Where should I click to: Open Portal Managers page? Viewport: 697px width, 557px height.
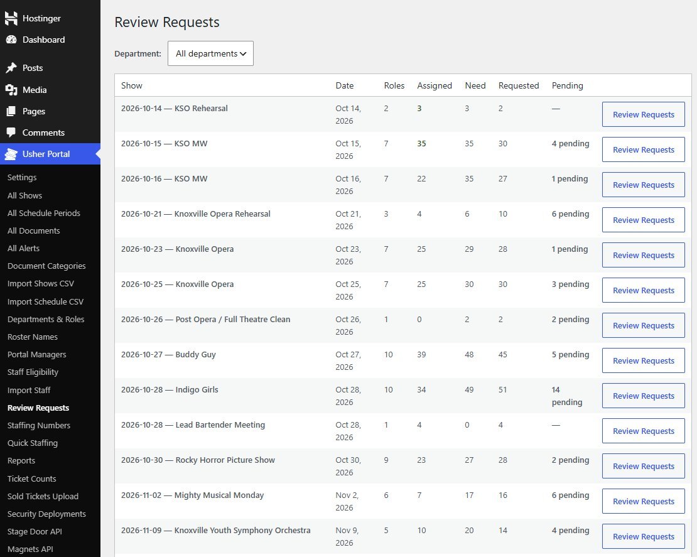(36, 354)
